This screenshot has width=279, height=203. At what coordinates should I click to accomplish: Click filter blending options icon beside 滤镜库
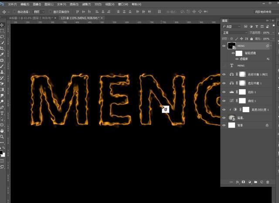(268, 59)
